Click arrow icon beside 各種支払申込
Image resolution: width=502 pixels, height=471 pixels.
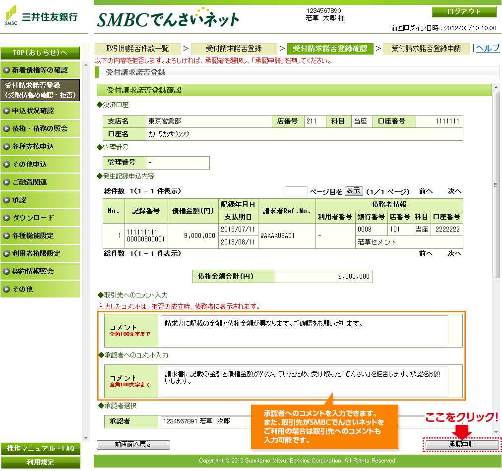[x=6, y=147]
